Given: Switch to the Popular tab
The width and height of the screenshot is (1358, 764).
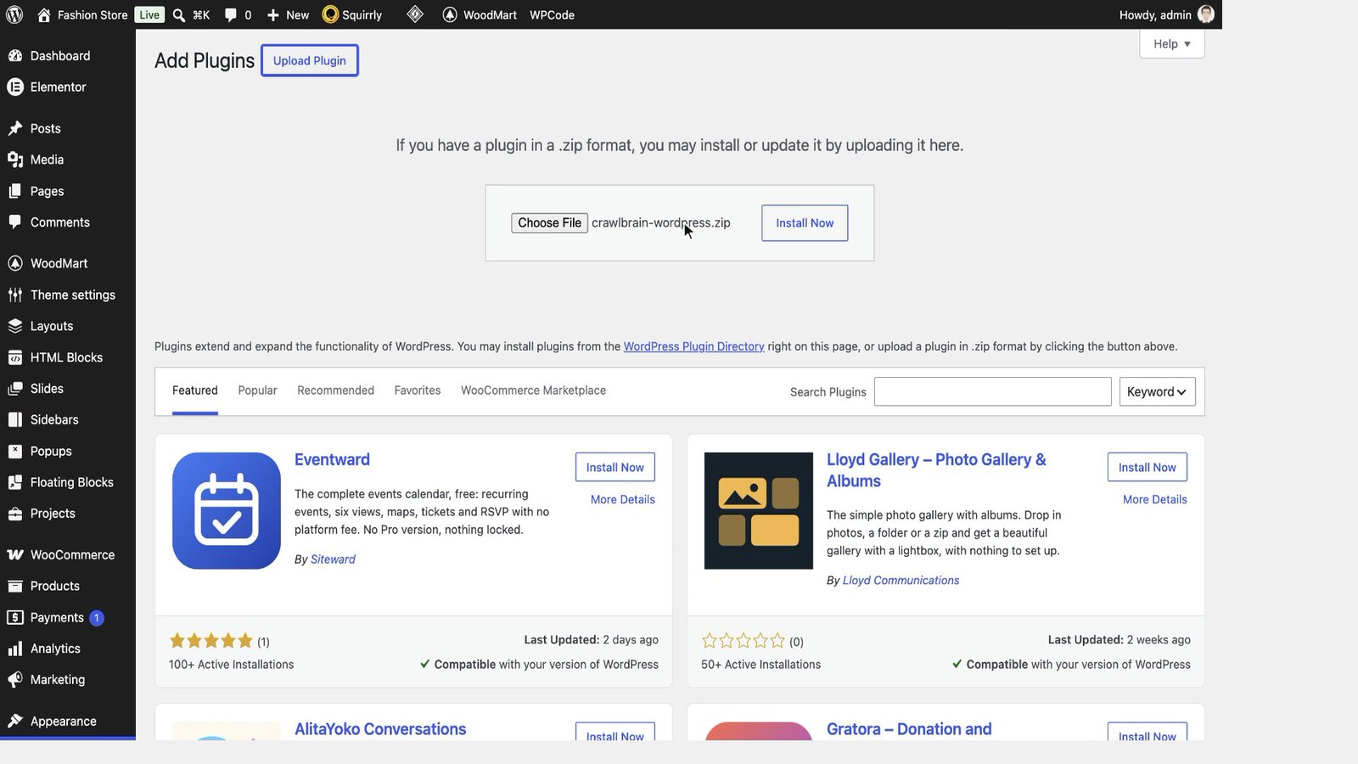Looking at the screenshot, I should (x=258, y=390).
